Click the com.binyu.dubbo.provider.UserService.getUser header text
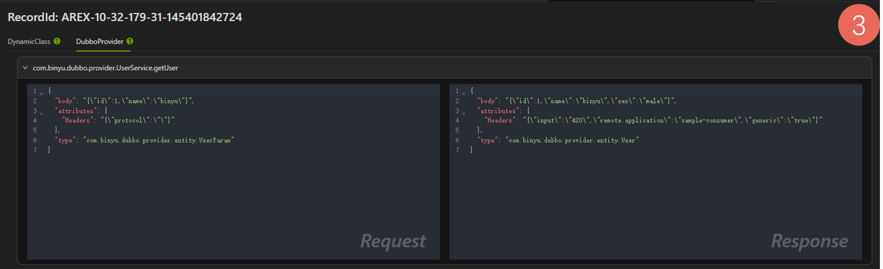This screenshot has height=269, width=883. click(106, 68)
